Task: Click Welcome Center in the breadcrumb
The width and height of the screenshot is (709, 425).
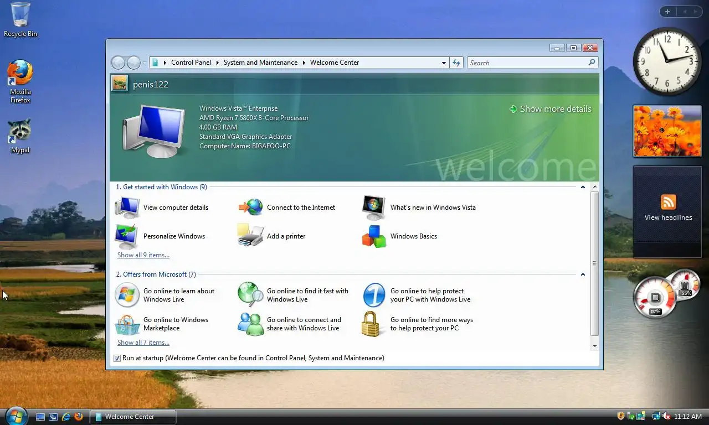Action: (335, 63)
